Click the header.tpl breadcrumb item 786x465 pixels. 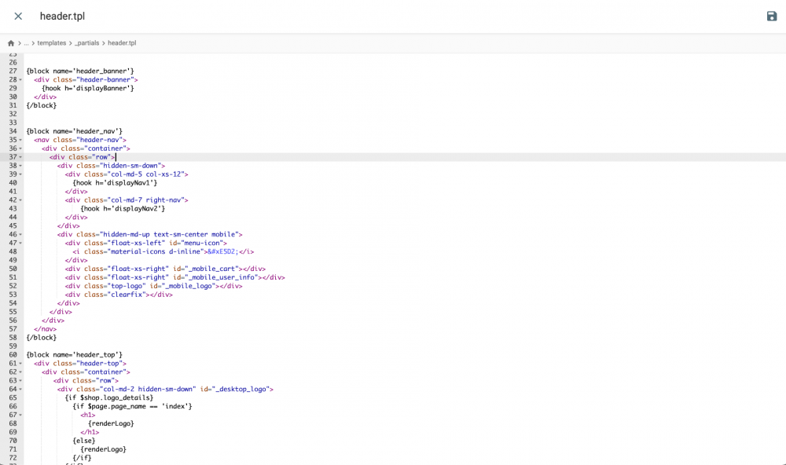click(122, 42)
